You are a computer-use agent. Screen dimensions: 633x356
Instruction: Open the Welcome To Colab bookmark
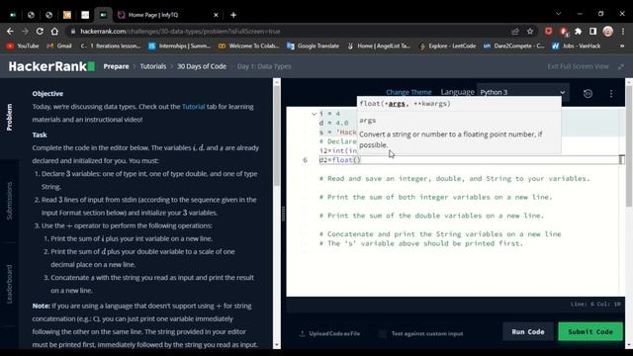click(x=248, y=46)
